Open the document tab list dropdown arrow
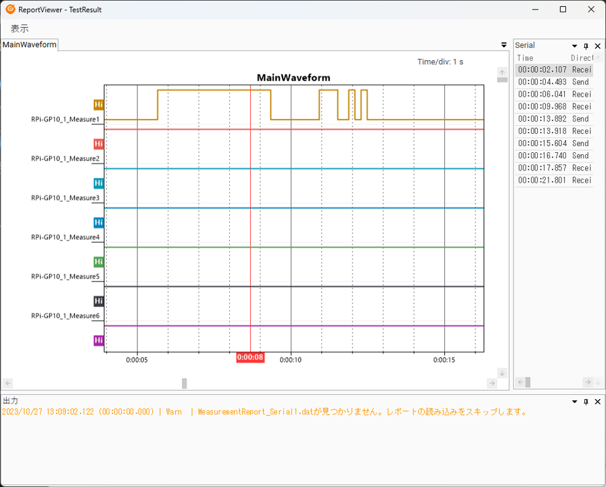606x487 pixels. point(504,45)
